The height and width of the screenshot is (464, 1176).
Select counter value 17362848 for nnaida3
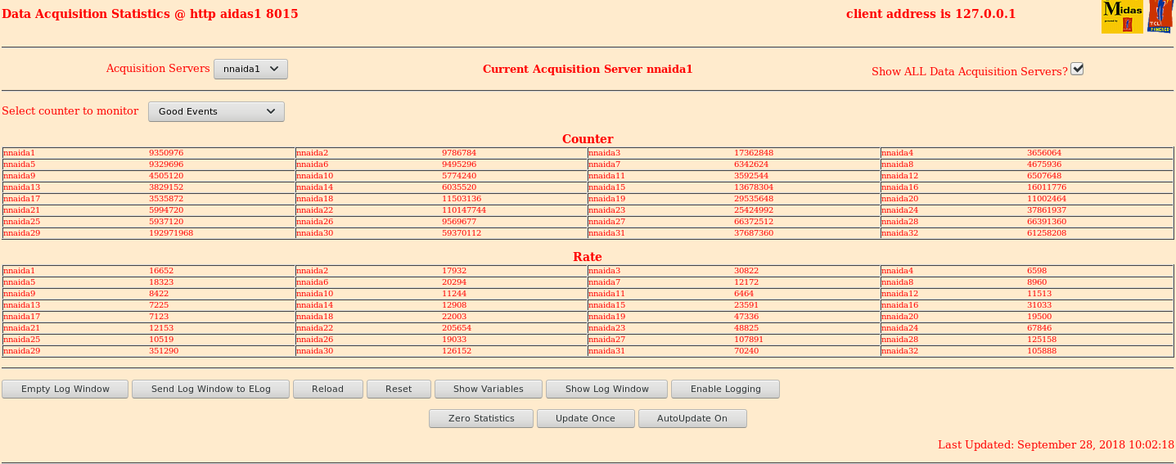point(754,153)
